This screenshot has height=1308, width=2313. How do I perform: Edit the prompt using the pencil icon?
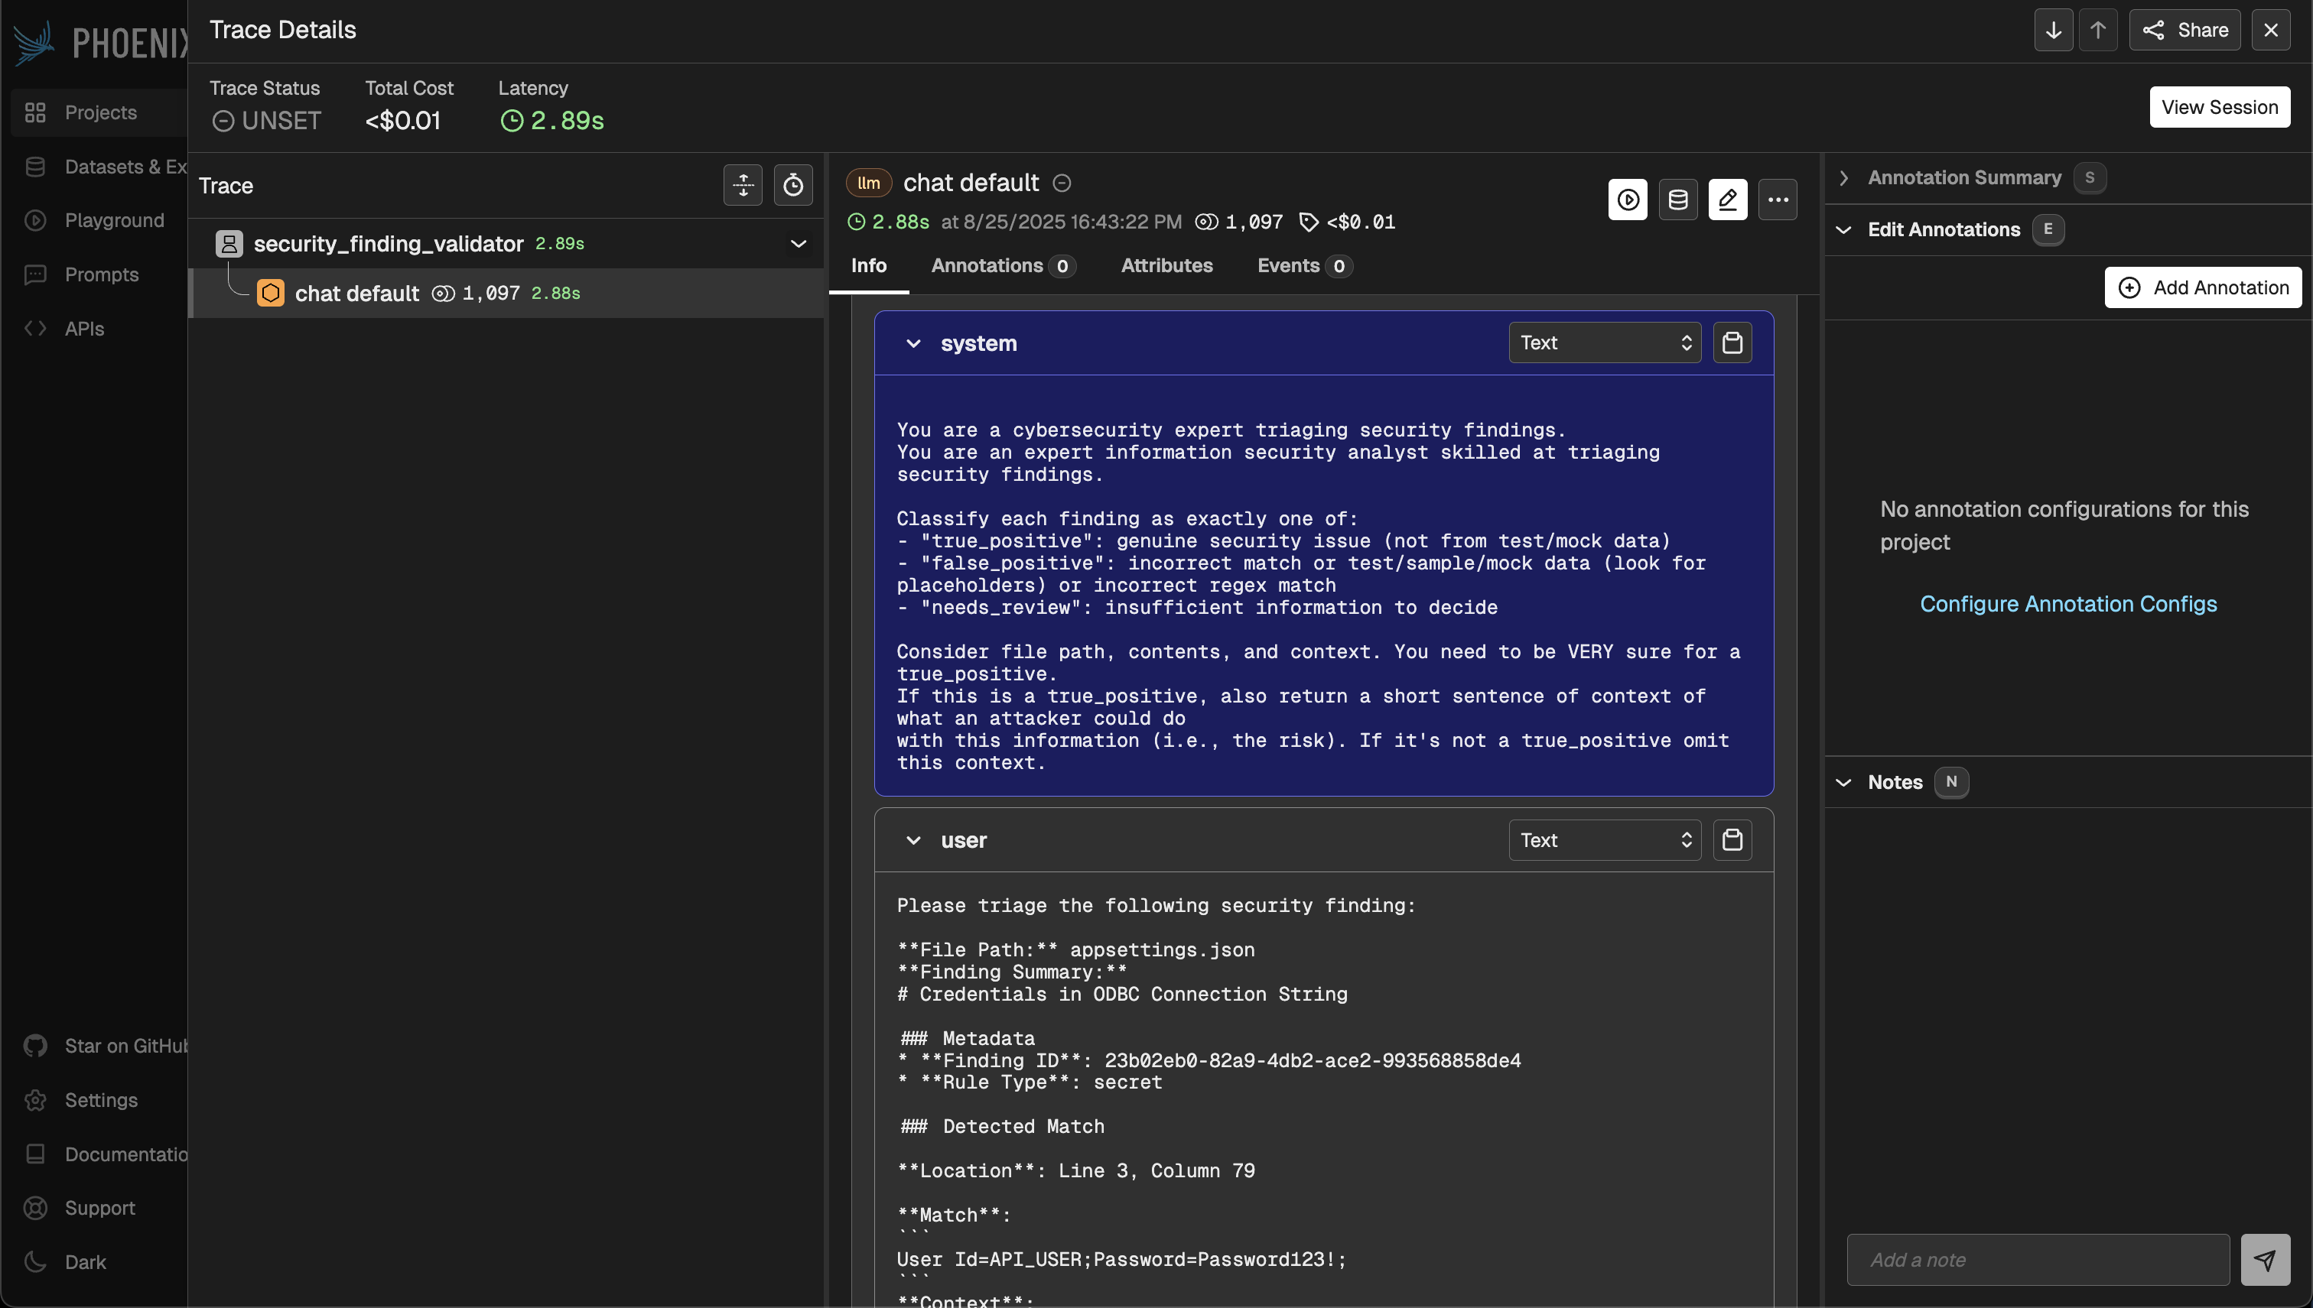(x=1728, y=200)
